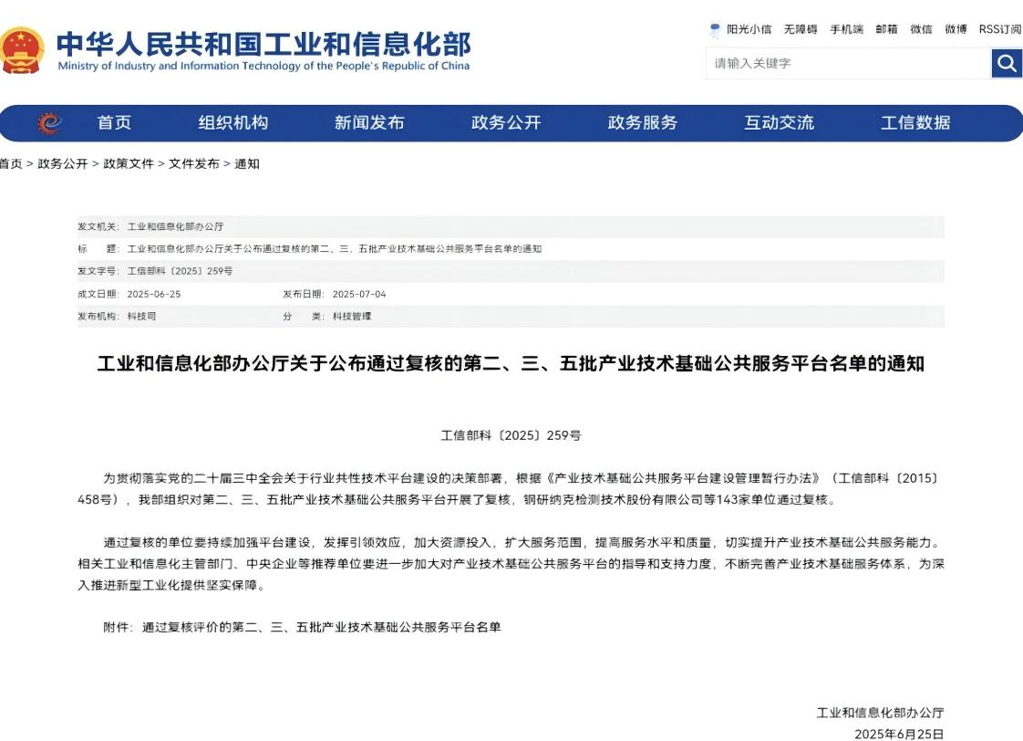Open the 邮箱 mailbox link
Viewport: 1023px width, 741px height.
[886, 29]
